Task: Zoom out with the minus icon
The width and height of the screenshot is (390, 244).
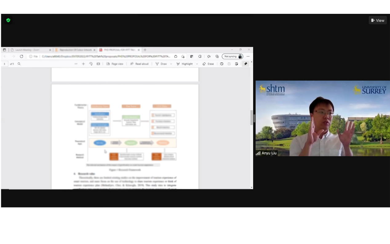Action: click(76, 64)
